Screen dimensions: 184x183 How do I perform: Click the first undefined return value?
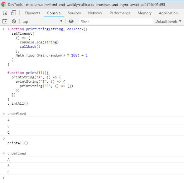tap(17, 114)
